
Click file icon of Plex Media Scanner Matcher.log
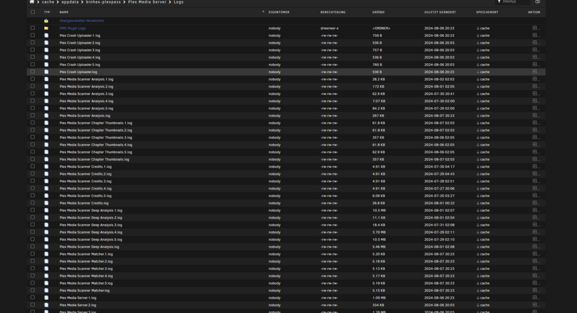46,290
